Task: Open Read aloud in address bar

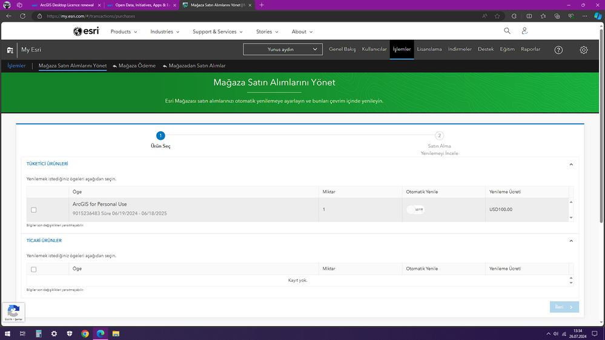Action: [484, 16]
